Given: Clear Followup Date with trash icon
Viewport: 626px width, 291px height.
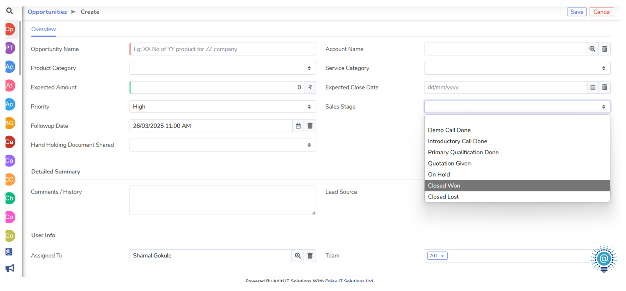Looking at the screenshot, I should [310, 126].
